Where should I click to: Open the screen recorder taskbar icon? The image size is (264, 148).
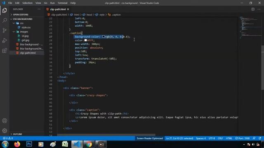(101, 144)
